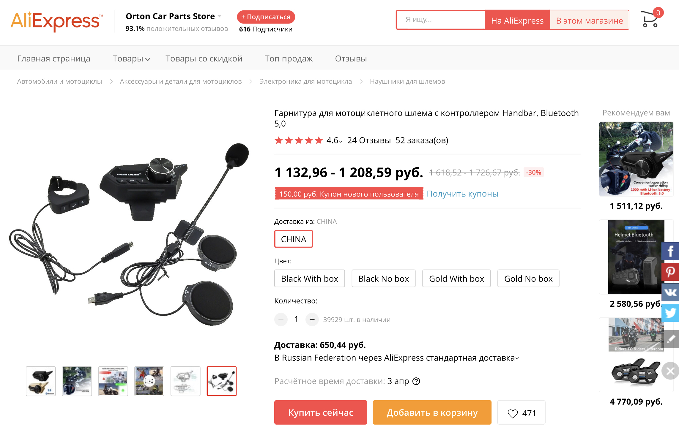Click the Получить купоны link
Screen dimensions: 679x432
[462, 194]
